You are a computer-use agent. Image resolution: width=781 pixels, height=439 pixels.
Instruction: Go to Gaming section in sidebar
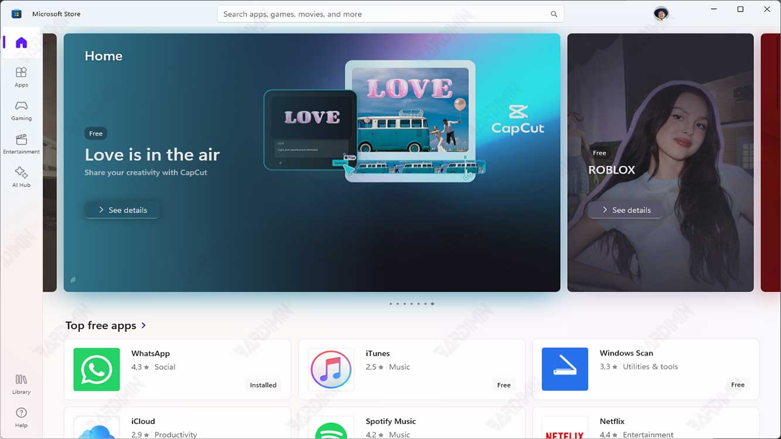click(21, 110)
